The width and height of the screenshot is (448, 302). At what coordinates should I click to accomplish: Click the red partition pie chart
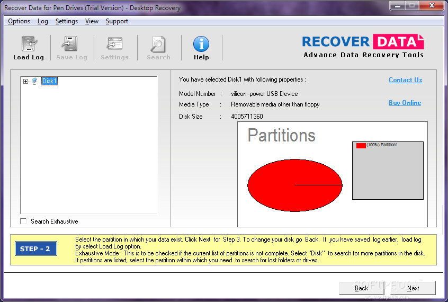click(294, 185)
